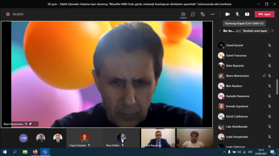Open the +78 additional participants overflow
The width and height of the screenshot is (279, 156).
click(24, 138)
